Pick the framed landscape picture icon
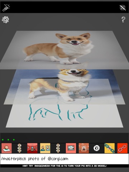 pos(71,148)
